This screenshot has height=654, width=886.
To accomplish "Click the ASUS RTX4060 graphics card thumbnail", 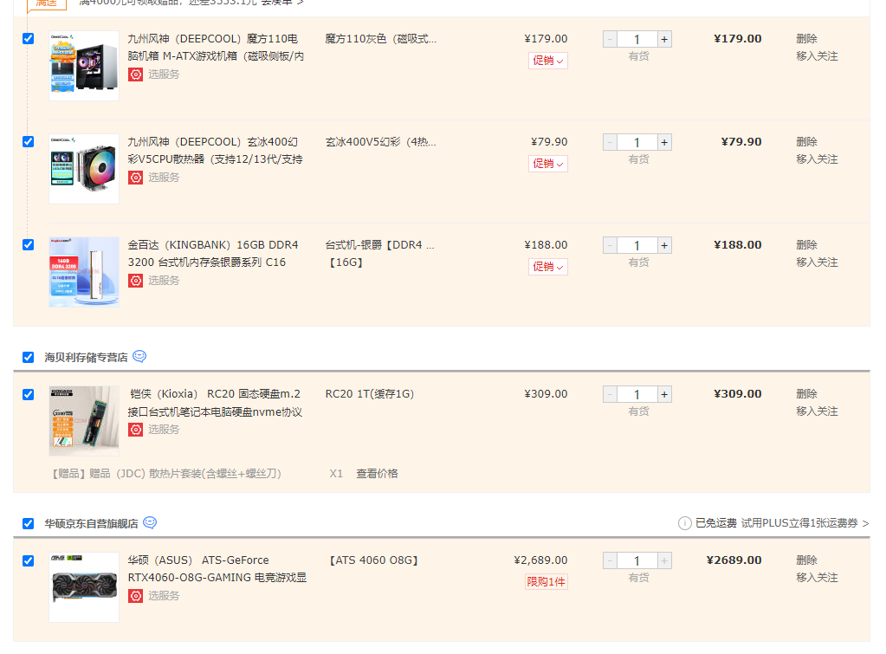I will [84, 587].
